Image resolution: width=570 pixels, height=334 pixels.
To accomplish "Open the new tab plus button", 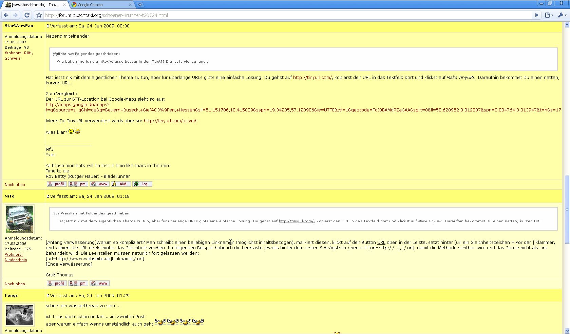I will [x=140, y=5].
